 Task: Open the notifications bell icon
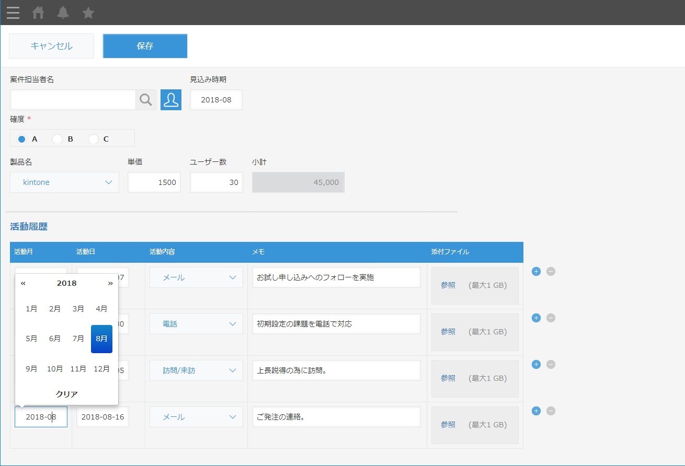click(x=63, y=13)
